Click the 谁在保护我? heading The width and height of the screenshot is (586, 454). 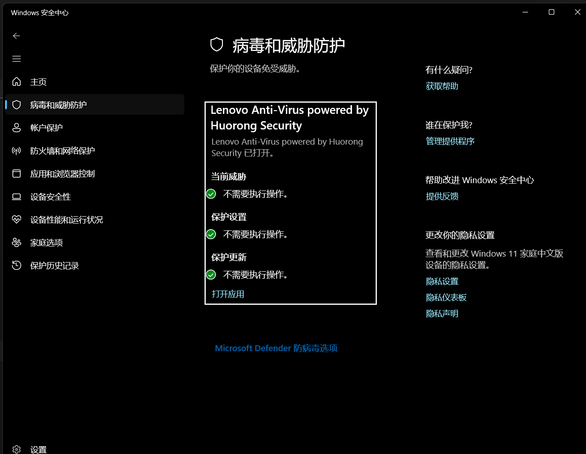click(449, 125)
